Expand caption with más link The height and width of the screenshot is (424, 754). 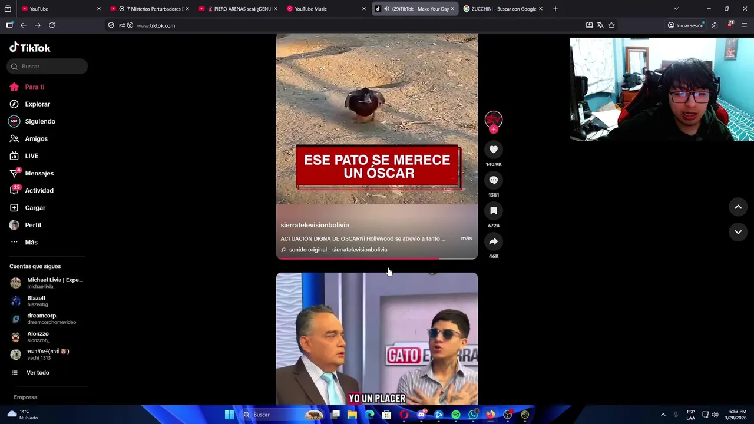[x=467, y=238]
